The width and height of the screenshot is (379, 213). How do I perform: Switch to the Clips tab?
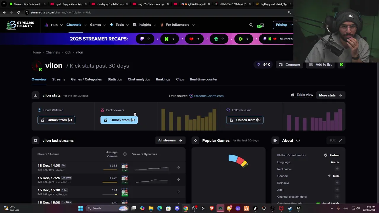coord(180,79)
